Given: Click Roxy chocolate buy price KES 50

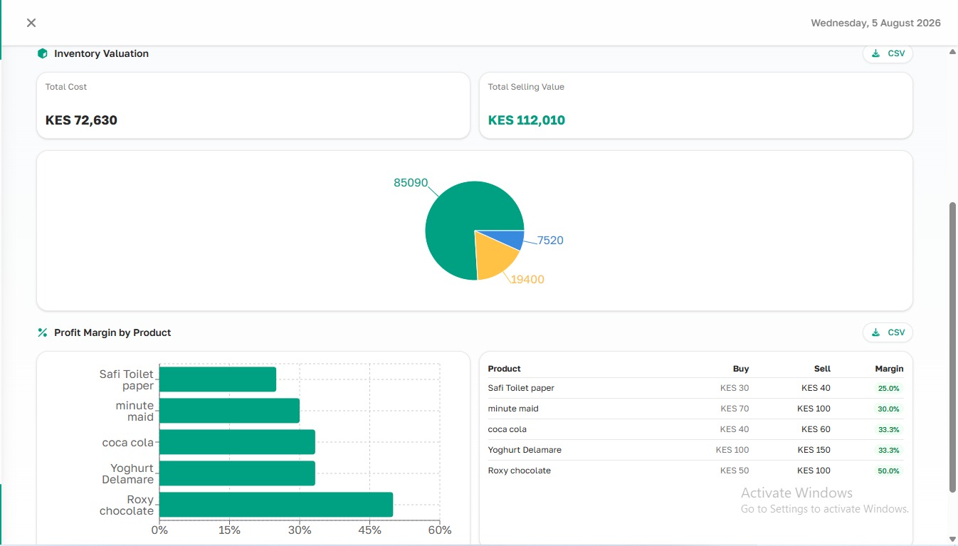Looking at the screenshot, I should pos(735,471).
